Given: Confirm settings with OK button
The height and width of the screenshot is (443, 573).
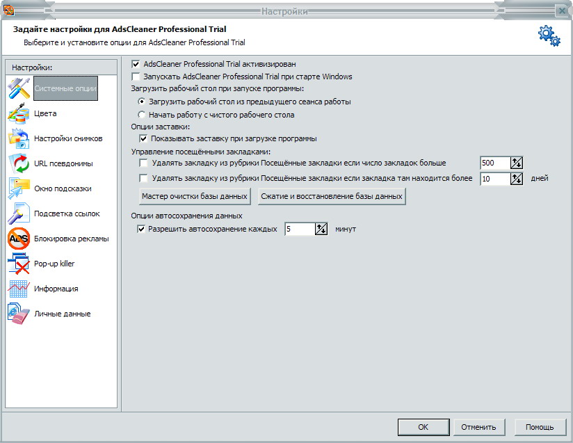Looking at the screenshot, I should tap(423, 427).
